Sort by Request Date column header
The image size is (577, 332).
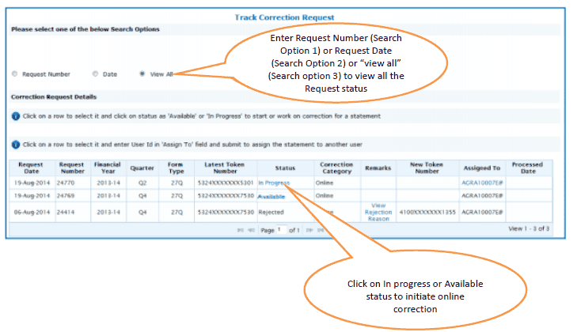30,168
